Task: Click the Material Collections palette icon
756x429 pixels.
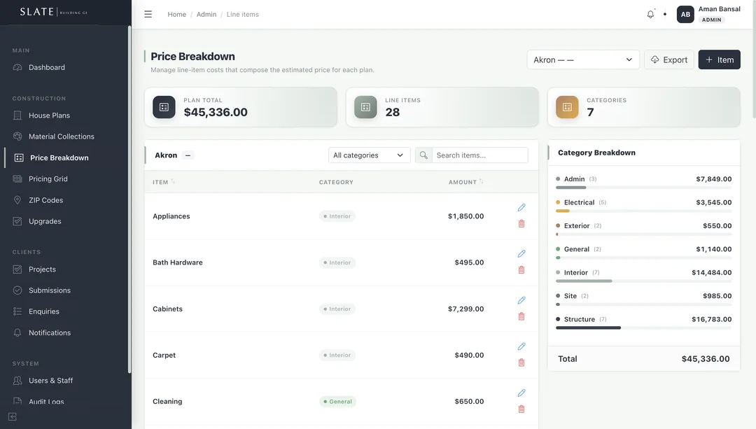Action: (x=17, y=136)
